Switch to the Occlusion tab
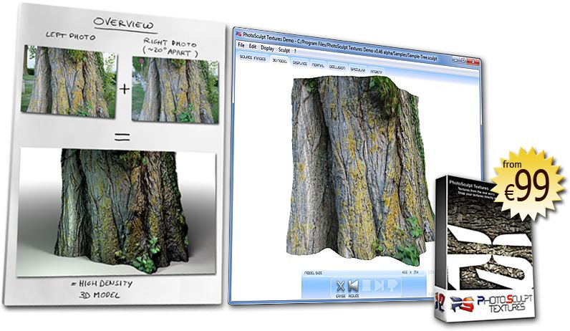The width and height of the screenshot is (570, 331). tap(337, 67)
